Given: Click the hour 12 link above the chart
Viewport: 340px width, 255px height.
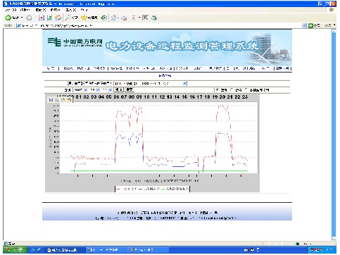Looking at the screenshot, I should click(162, 97).
